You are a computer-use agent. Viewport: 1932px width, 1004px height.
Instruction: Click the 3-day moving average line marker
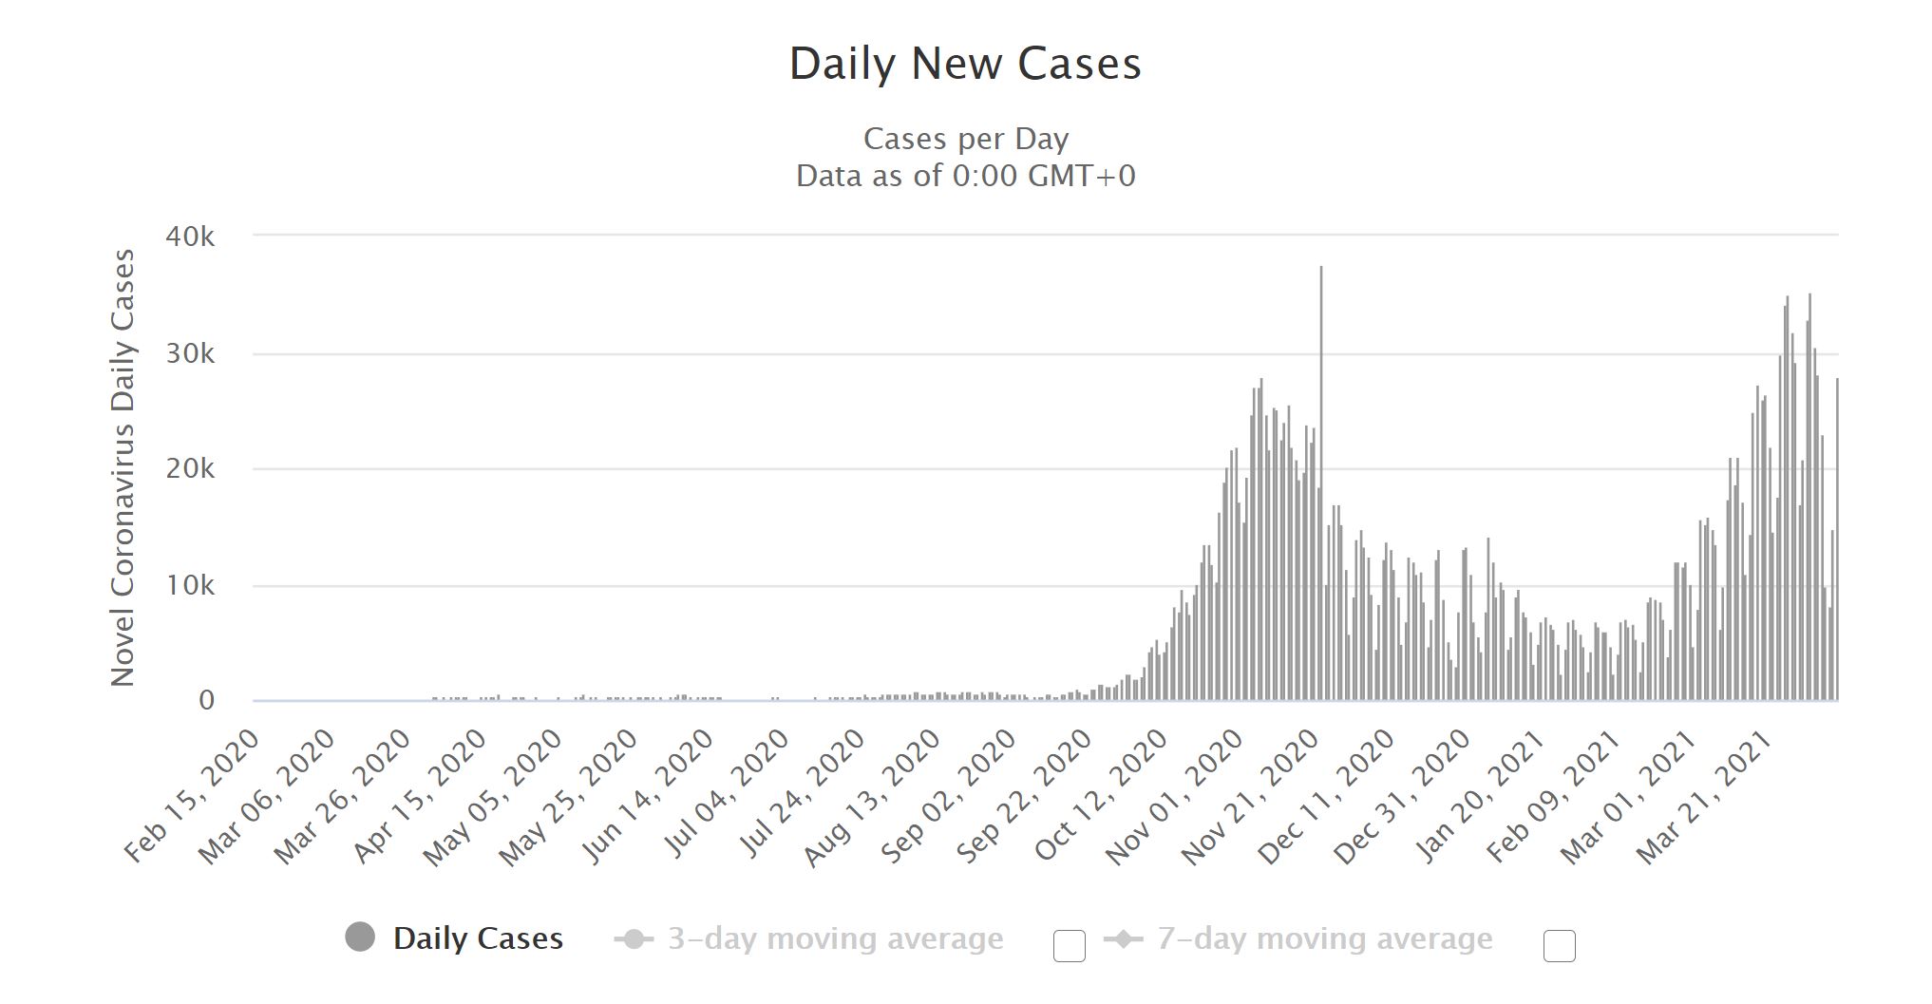click(x=634, y=939)
